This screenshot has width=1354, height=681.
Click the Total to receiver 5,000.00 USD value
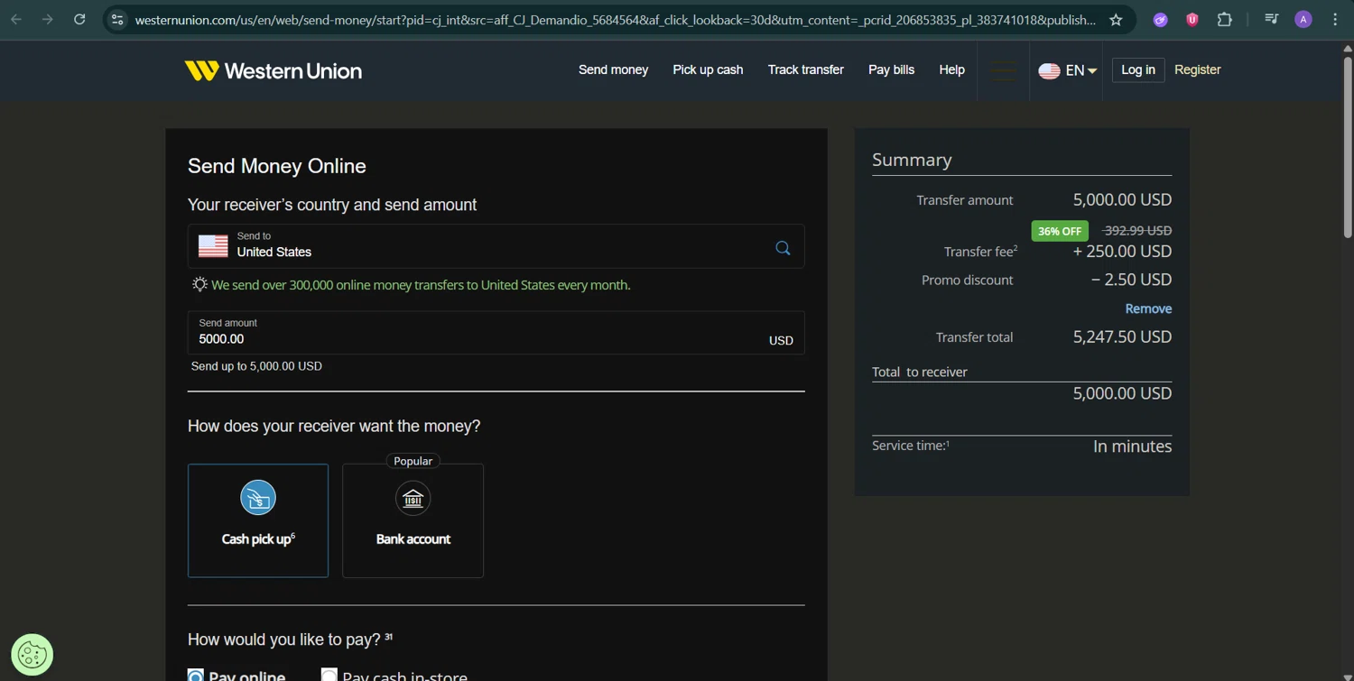[x=1122, y=393]
